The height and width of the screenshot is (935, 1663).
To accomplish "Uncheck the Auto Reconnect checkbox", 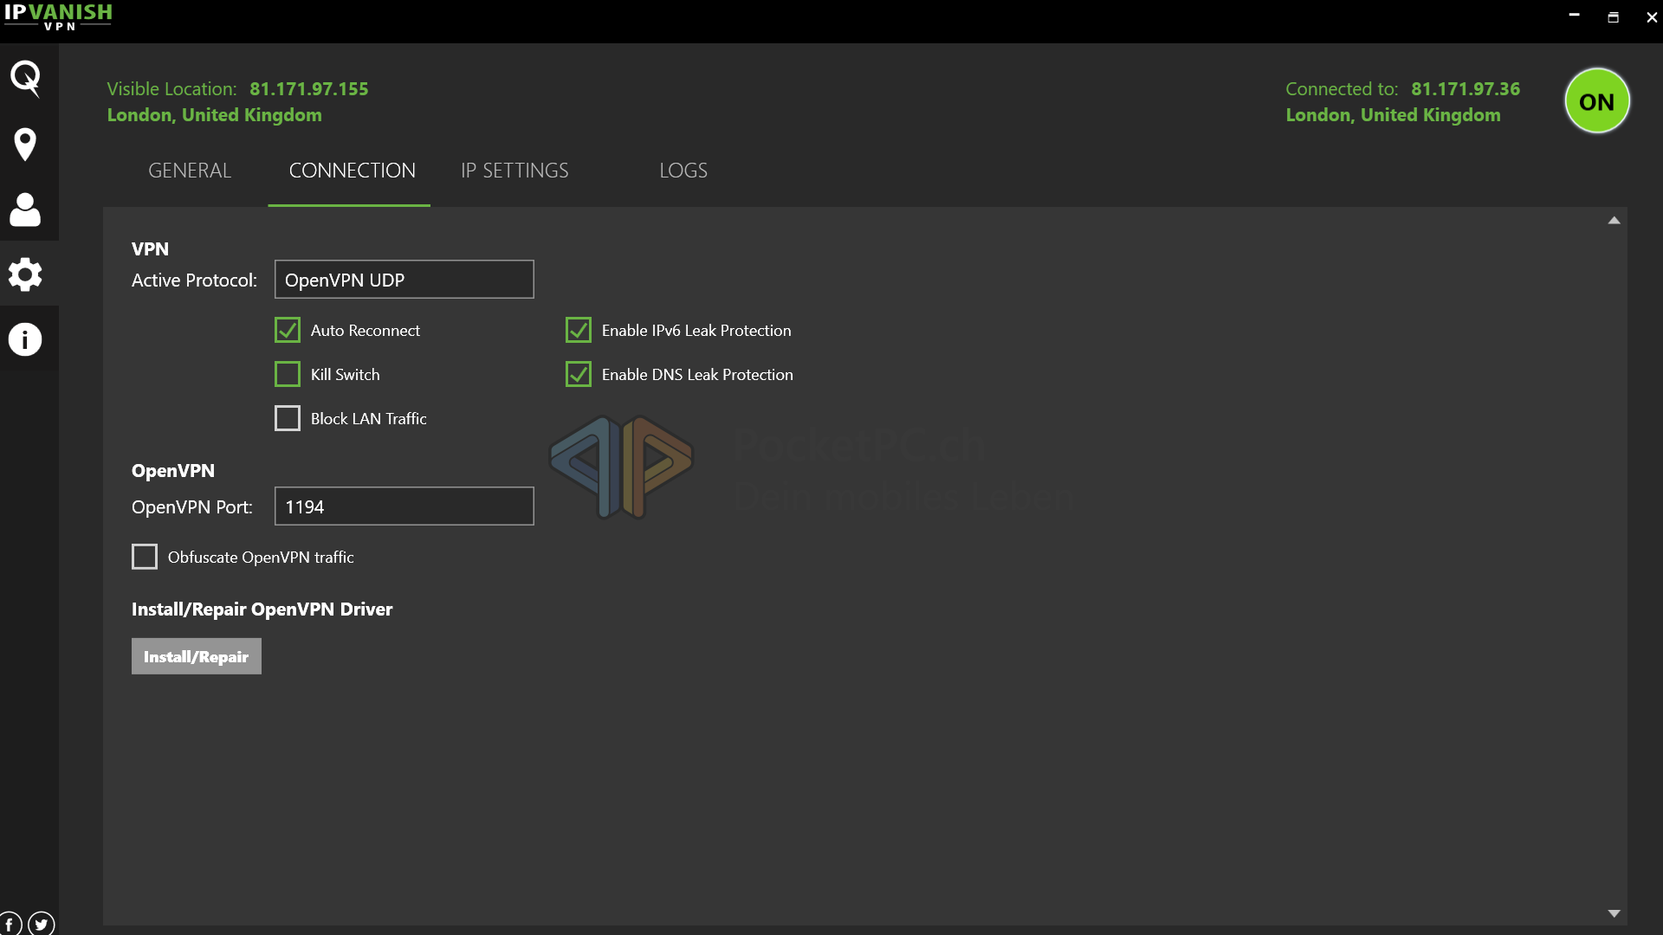I will (x=288, y=330).
